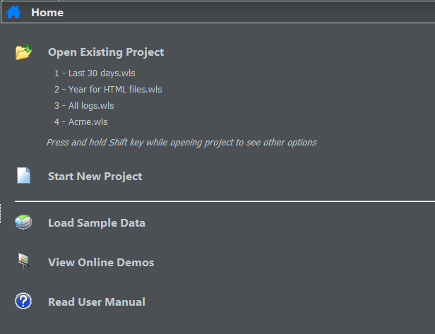Open Read User Manual
Image resolution: width=435 pixels, height=334 pixels.
(x=97, y=302)
